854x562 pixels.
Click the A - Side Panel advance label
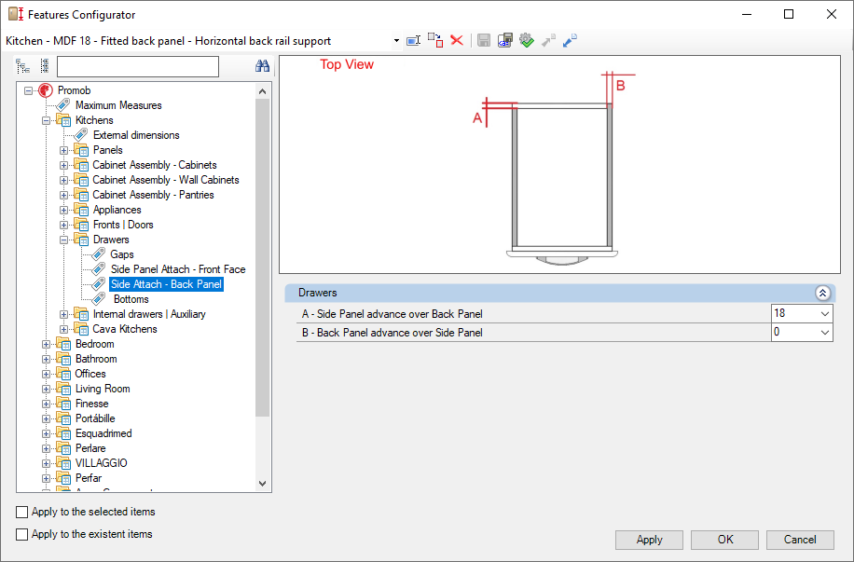(x=393, y=314)
